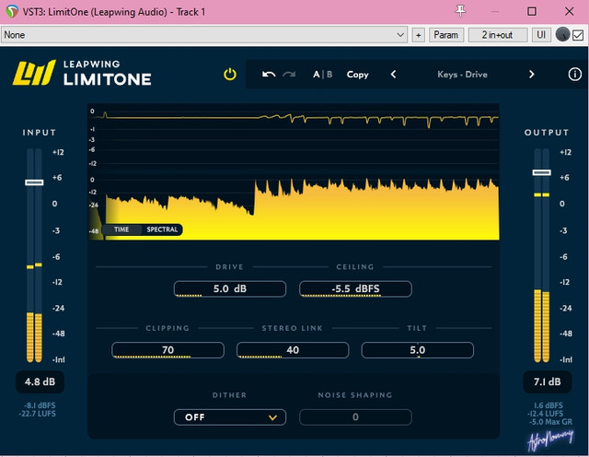
Task: Click the redo arrow icon
Action: [289, 74]
